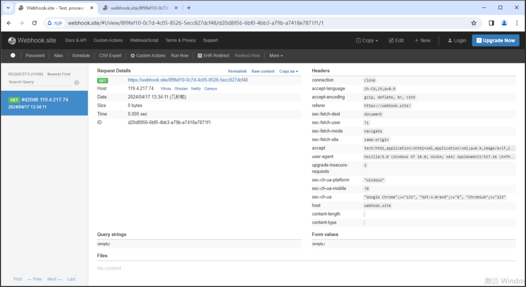Click the browser address bar URL
Screen dimensions: 526x287
coord(196,23)
